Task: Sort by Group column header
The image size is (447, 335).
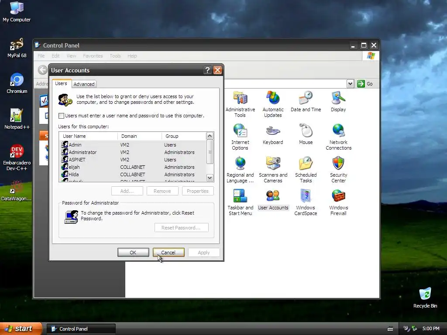Action: coord(184,136)
